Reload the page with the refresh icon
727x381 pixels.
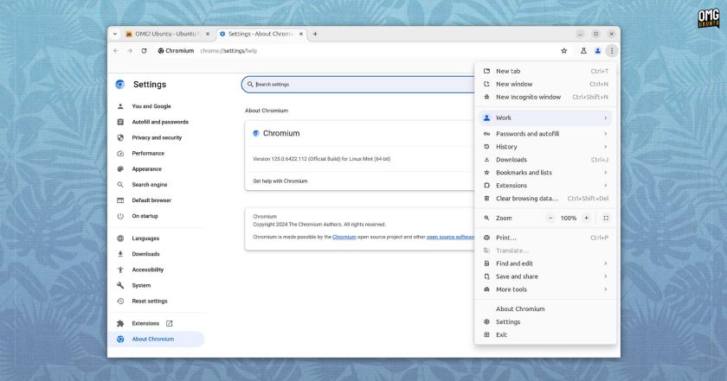click(145, 51)
